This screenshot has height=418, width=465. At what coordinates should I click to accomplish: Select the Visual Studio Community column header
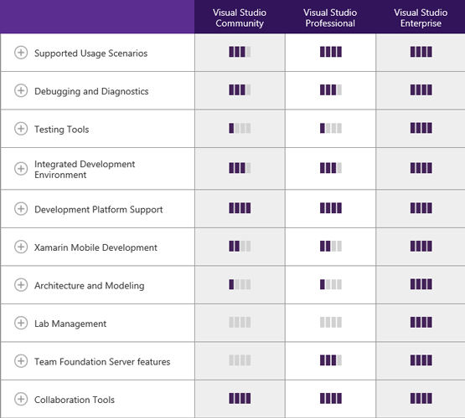click(240, 18)
